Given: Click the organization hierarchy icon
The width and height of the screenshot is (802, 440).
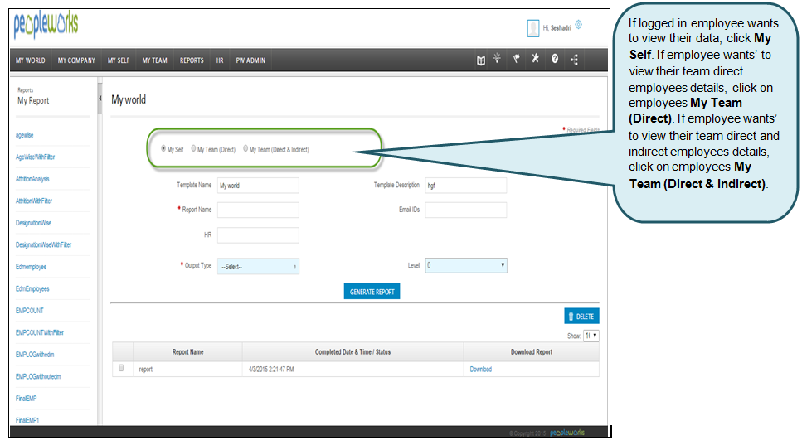Looking at the screenshot, I should [x=574, y=60].
